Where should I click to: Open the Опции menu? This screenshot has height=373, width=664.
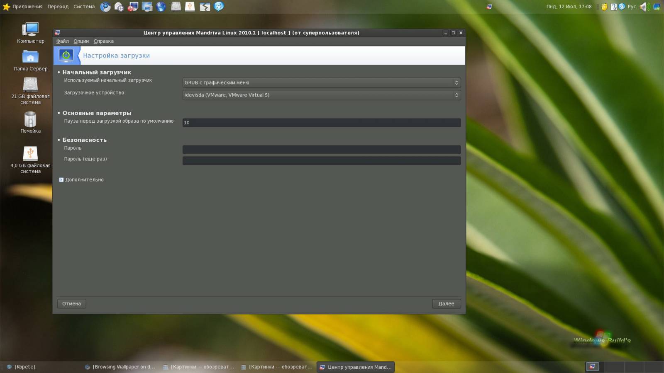click(x=81, y=41)
